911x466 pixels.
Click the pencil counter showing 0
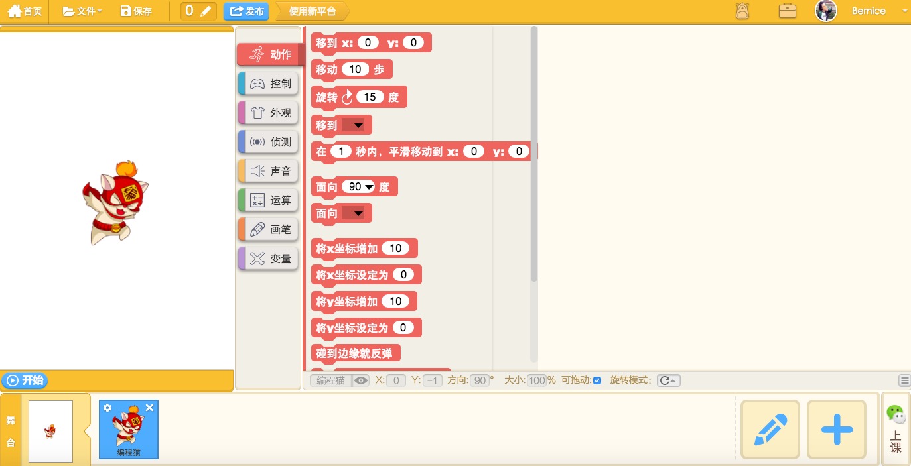point(198,11)
